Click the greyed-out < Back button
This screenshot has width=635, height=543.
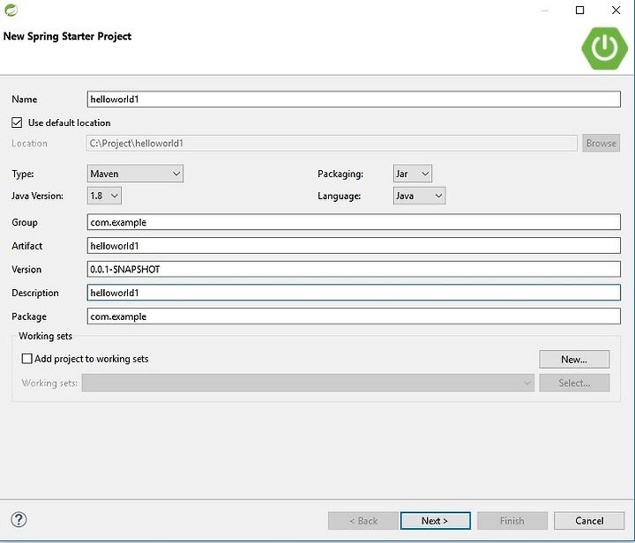coord(363,521)
